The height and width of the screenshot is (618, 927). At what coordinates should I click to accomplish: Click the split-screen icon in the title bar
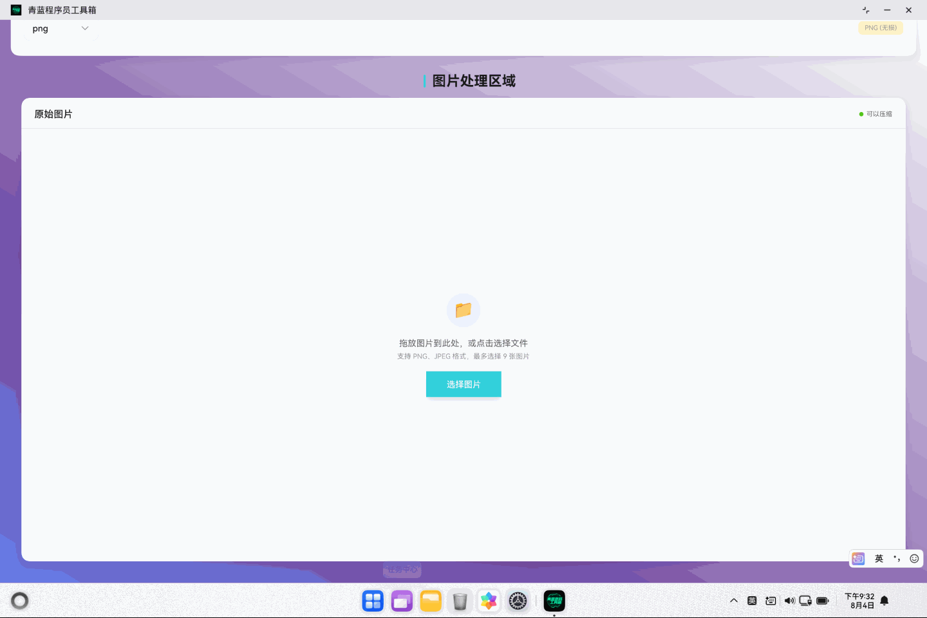pos(865,10)
